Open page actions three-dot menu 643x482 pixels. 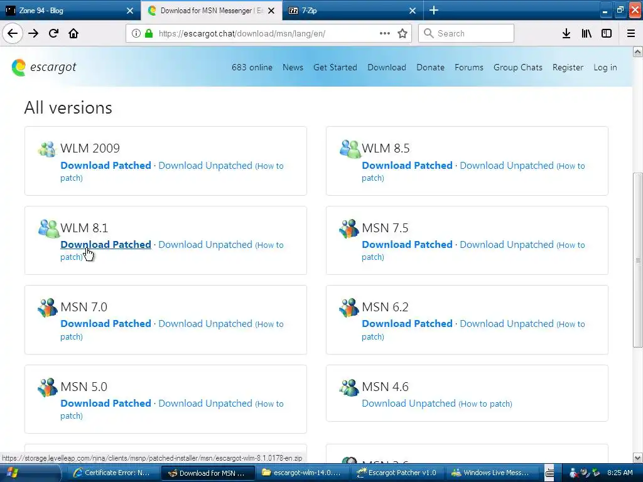pyautogui.click(x=385, y=34)
